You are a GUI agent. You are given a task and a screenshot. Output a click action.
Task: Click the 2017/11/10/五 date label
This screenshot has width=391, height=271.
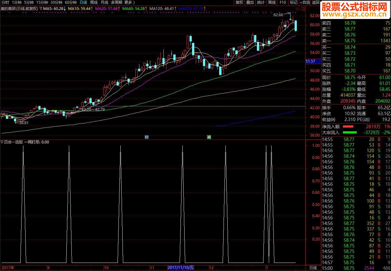click(181, 268)
